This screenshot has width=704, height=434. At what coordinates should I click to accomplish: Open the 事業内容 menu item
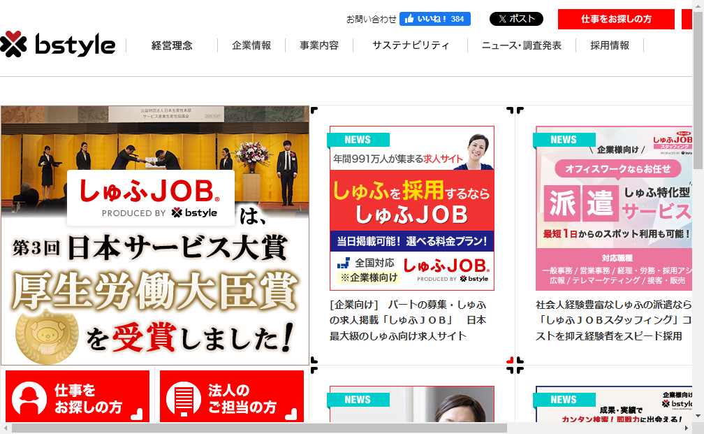coord(319,45)
